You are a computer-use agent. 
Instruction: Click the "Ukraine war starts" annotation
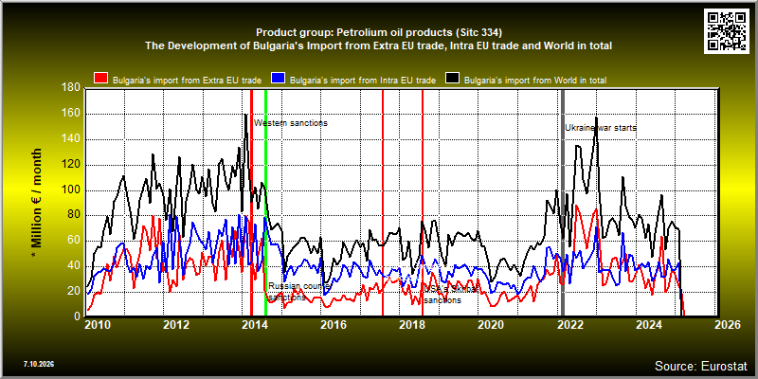[x=601, y=128]
